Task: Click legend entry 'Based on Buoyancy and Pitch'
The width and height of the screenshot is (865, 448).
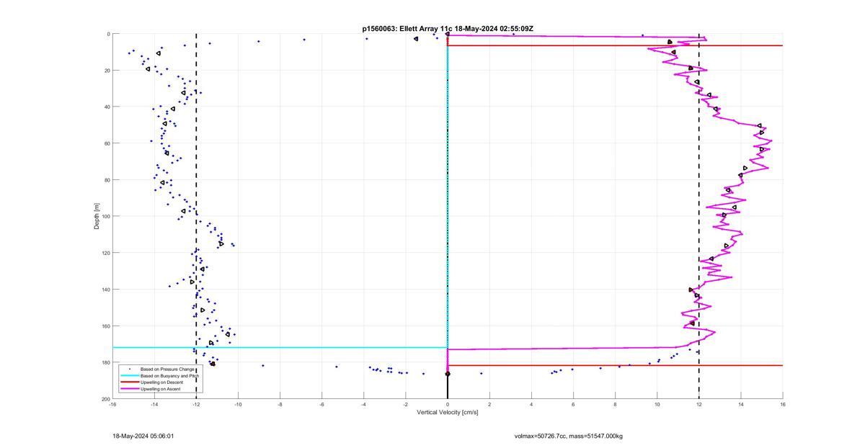Action: pos(169,376)
